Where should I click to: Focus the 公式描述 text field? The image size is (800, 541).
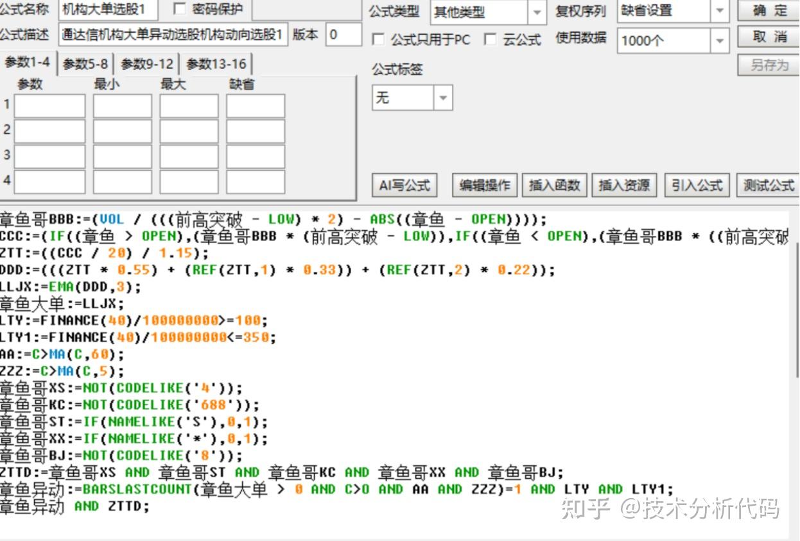(173, 35)
